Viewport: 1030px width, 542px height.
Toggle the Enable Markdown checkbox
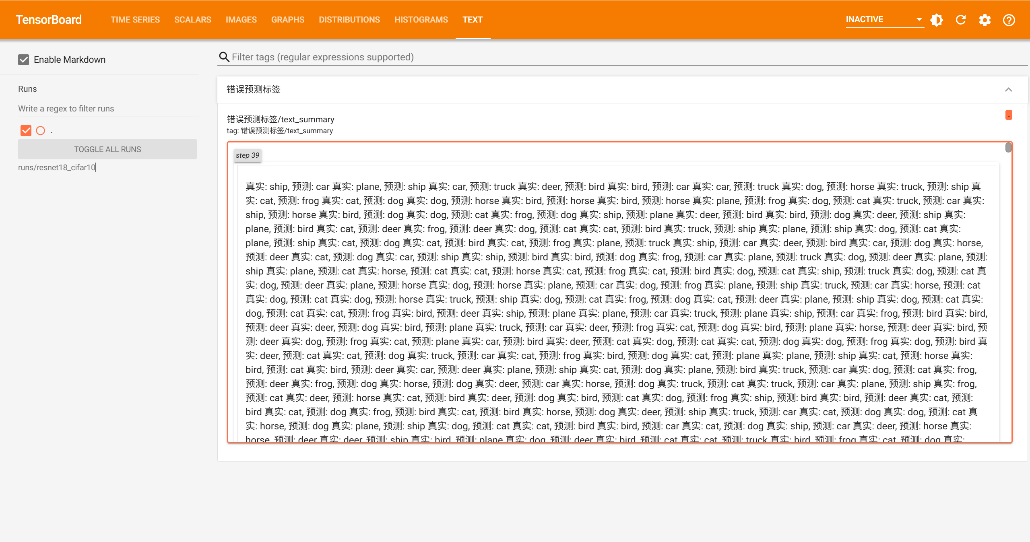(x=24, y=60)
